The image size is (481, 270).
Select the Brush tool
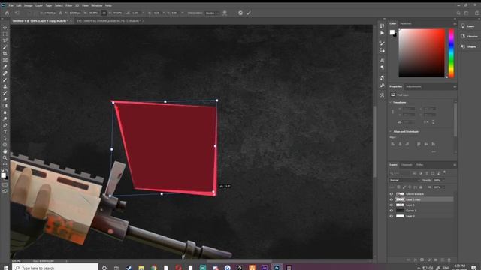5,80
